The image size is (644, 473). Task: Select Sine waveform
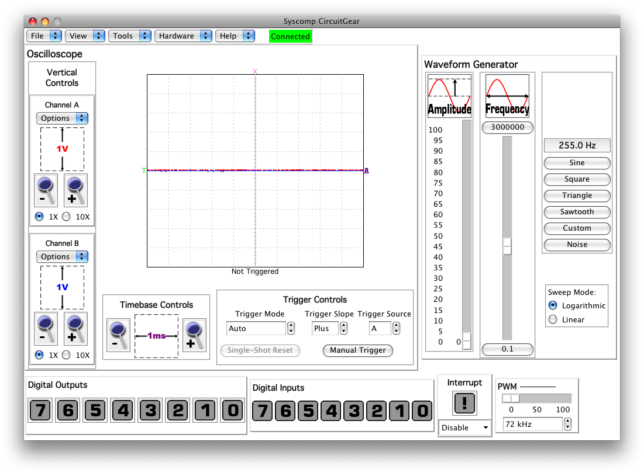click(x=577, y=163)
